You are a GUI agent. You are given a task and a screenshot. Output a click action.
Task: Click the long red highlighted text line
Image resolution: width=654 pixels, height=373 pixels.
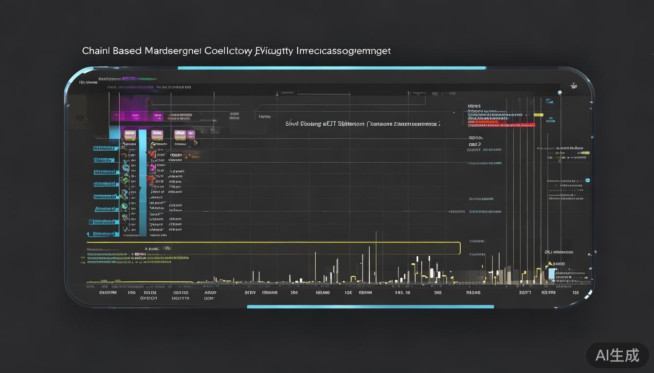click(x=501, y=125)
